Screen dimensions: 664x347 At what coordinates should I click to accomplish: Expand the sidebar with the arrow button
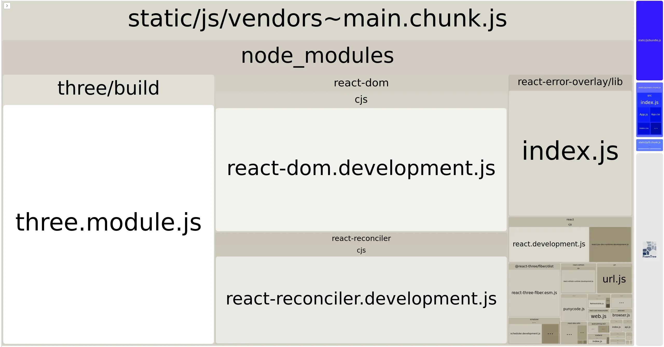(7, 6)
